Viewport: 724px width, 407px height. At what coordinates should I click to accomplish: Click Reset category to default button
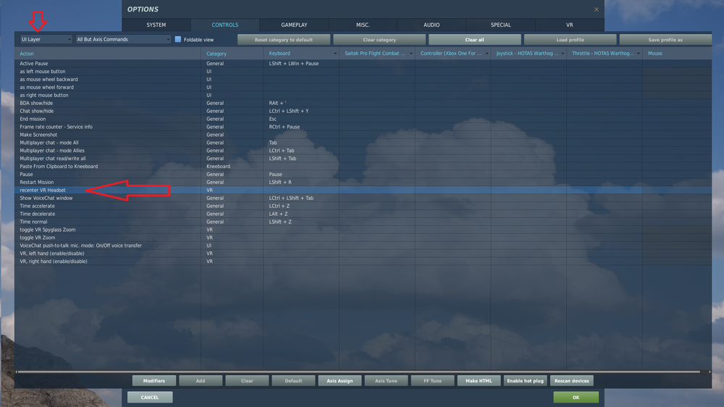click(284, 40)
